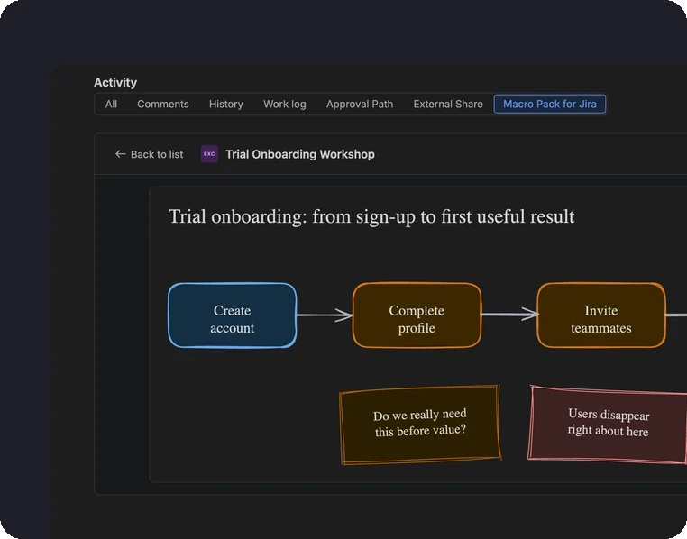687x539 pixels.
Task: Open the History tab
Action: (226, 105)
